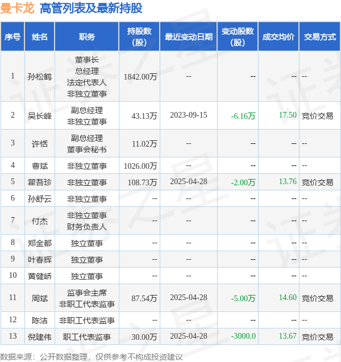Select the name 许恬
341x362 pixels.
[x=39, y=144]
